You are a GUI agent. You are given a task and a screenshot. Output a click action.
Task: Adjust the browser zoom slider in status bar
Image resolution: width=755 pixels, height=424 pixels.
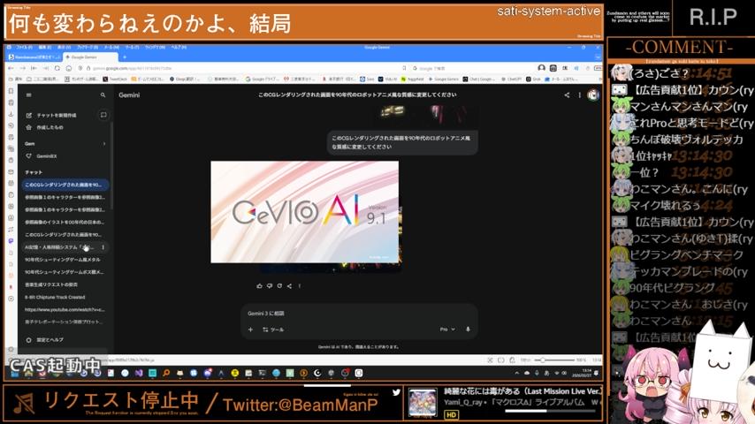coord(553,360)
